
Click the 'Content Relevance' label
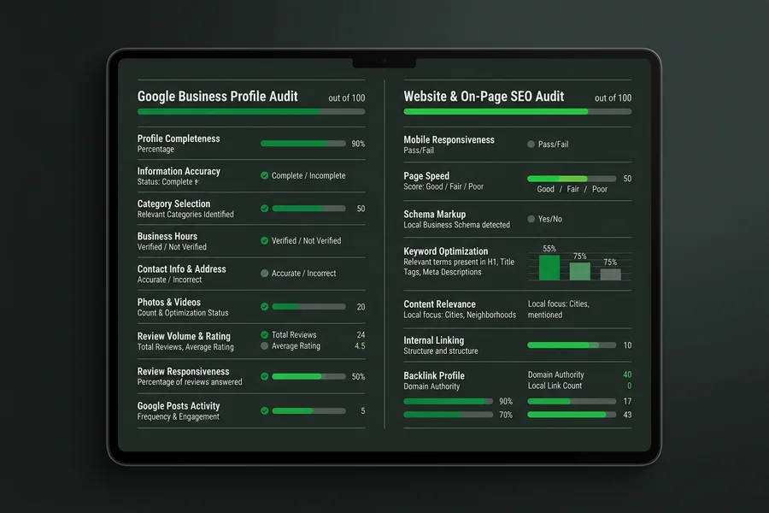(x=439, y=304)
